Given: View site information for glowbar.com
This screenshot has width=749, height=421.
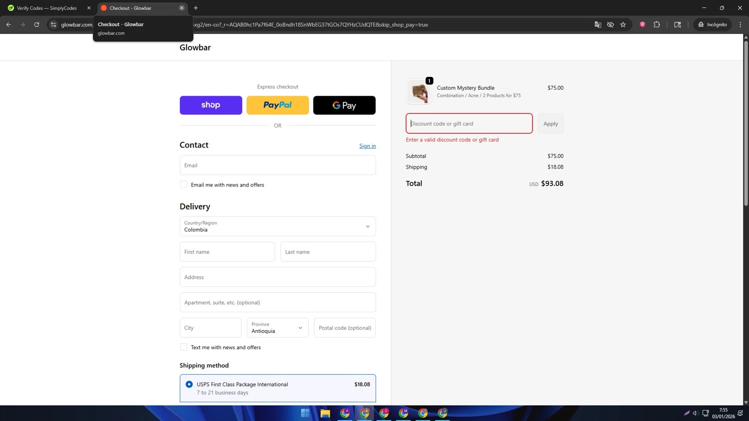Looking at the screenshot, I should 53,24.
